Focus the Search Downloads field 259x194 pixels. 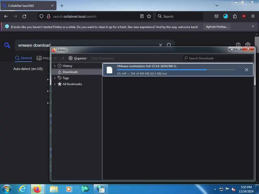click(218, 58)
